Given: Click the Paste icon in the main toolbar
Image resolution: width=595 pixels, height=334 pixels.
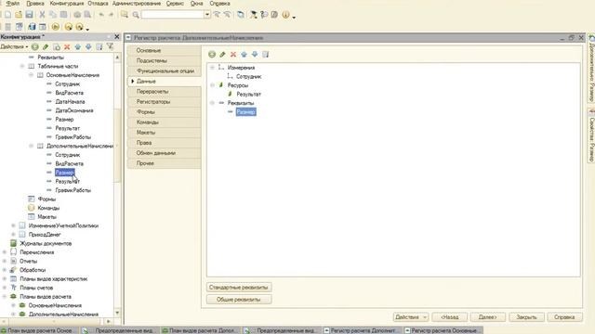Looking at the screenshot, I should (63, 15).
